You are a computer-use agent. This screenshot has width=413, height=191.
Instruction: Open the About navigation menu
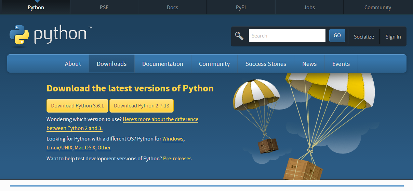click(x=73, y=64)
